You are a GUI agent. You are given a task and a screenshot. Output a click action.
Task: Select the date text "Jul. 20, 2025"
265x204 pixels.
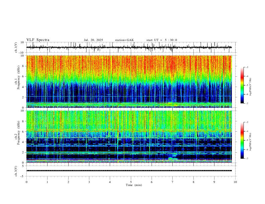pyautogui.click(x=93, y=40)
